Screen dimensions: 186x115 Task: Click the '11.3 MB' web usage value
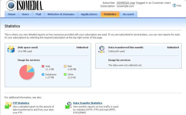(x=50, y=69)
